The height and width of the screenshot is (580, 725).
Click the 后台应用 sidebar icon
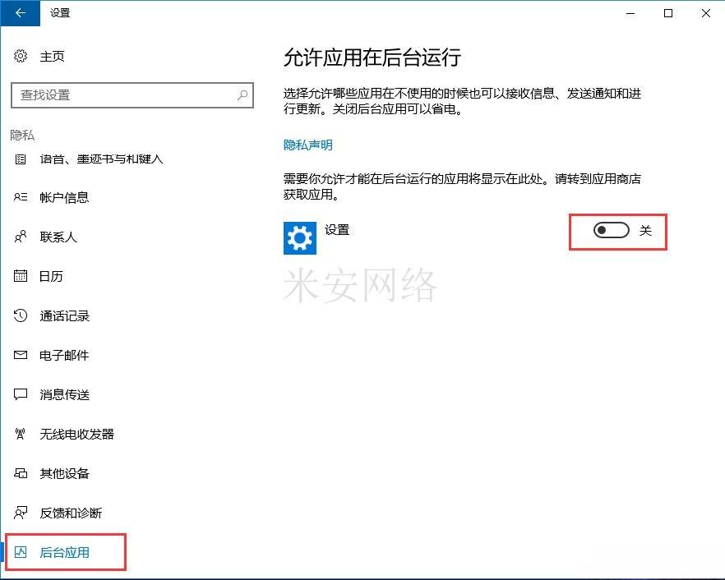point(21,552)
